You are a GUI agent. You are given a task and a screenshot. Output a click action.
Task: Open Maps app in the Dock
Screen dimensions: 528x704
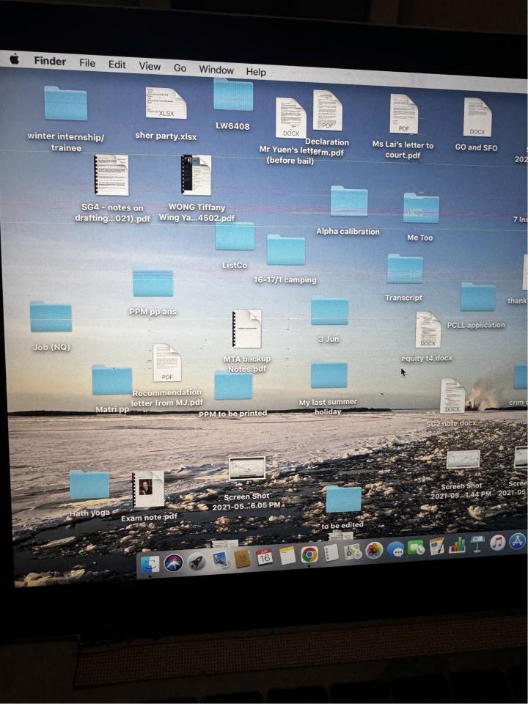tap(353, 551)
